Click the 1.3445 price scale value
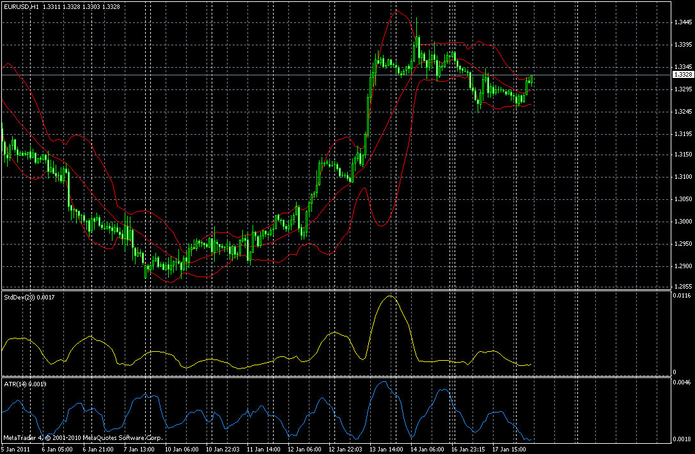The height and width of the screenshot is (454, 695). pyautogui.click(x=683, y=22)
